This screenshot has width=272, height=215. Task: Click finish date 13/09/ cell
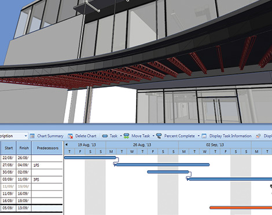tap(24, 208)
